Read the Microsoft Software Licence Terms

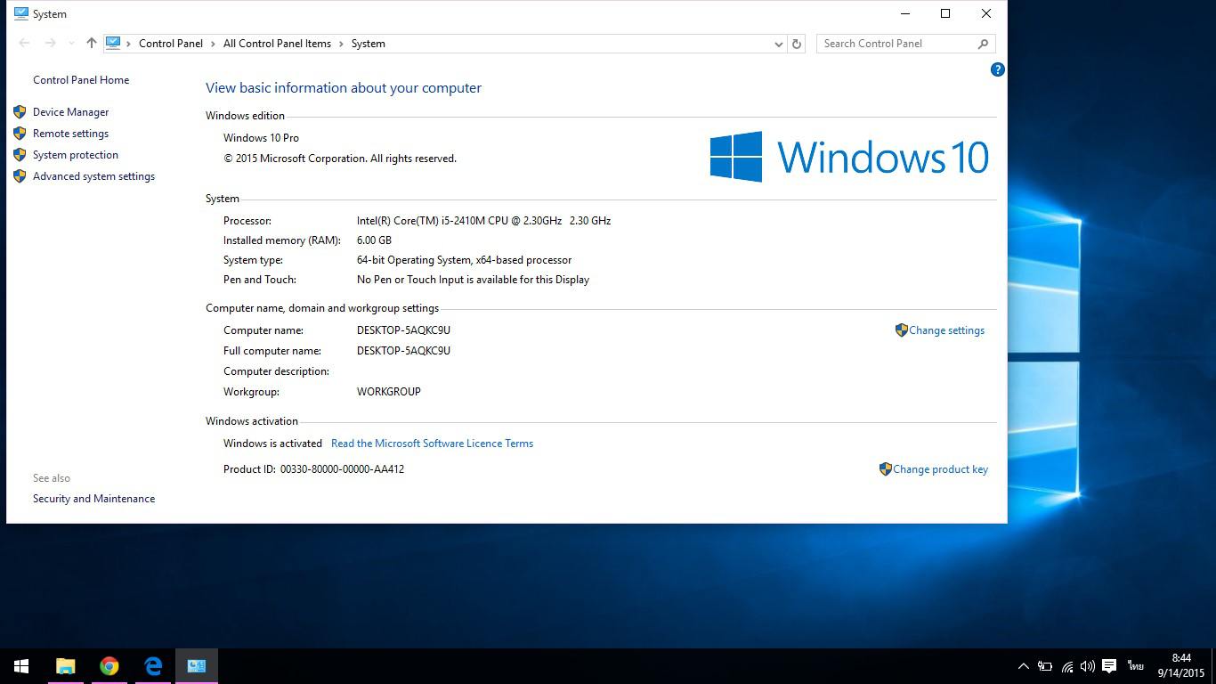432,444
